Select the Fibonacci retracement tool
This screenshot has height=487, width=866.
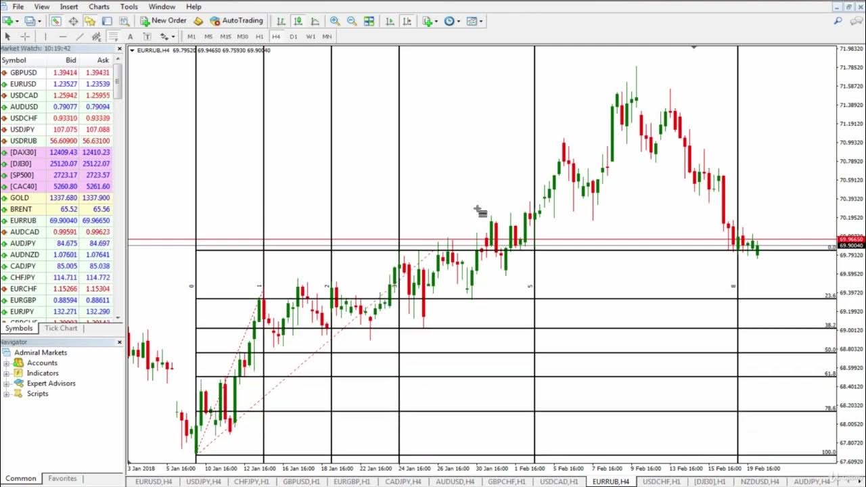pos(113,37)
